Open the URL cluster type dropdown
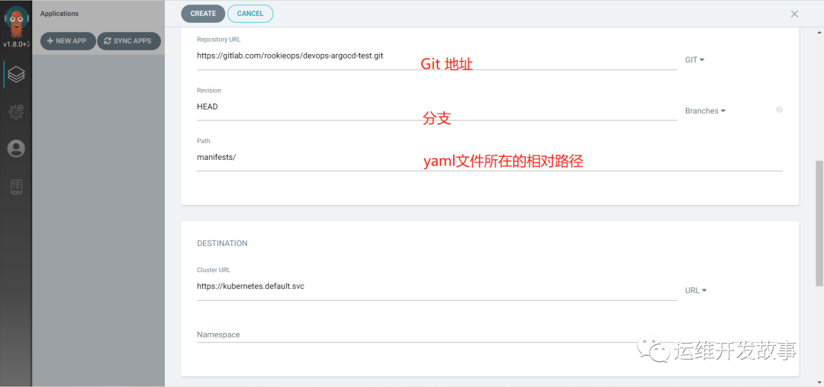The height and width of the screenshot is (387, 824). click(696, 290)
